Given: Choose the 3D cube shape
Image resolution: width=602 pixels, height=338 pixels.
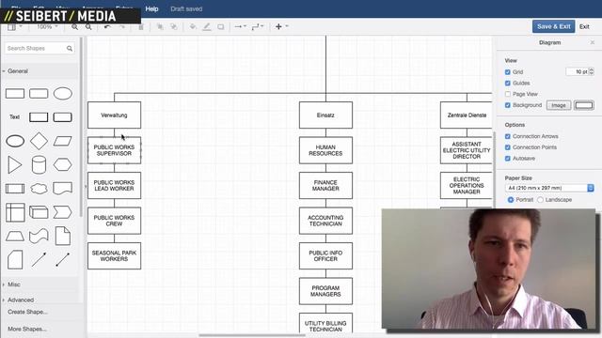Looking at the screenshot, I should point(39,212).
